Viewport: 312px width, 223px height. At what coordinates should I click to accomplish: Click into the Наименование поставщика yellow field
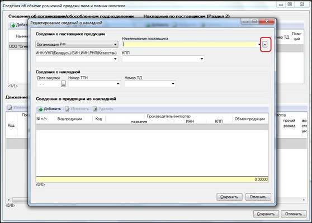click(190, 44)
